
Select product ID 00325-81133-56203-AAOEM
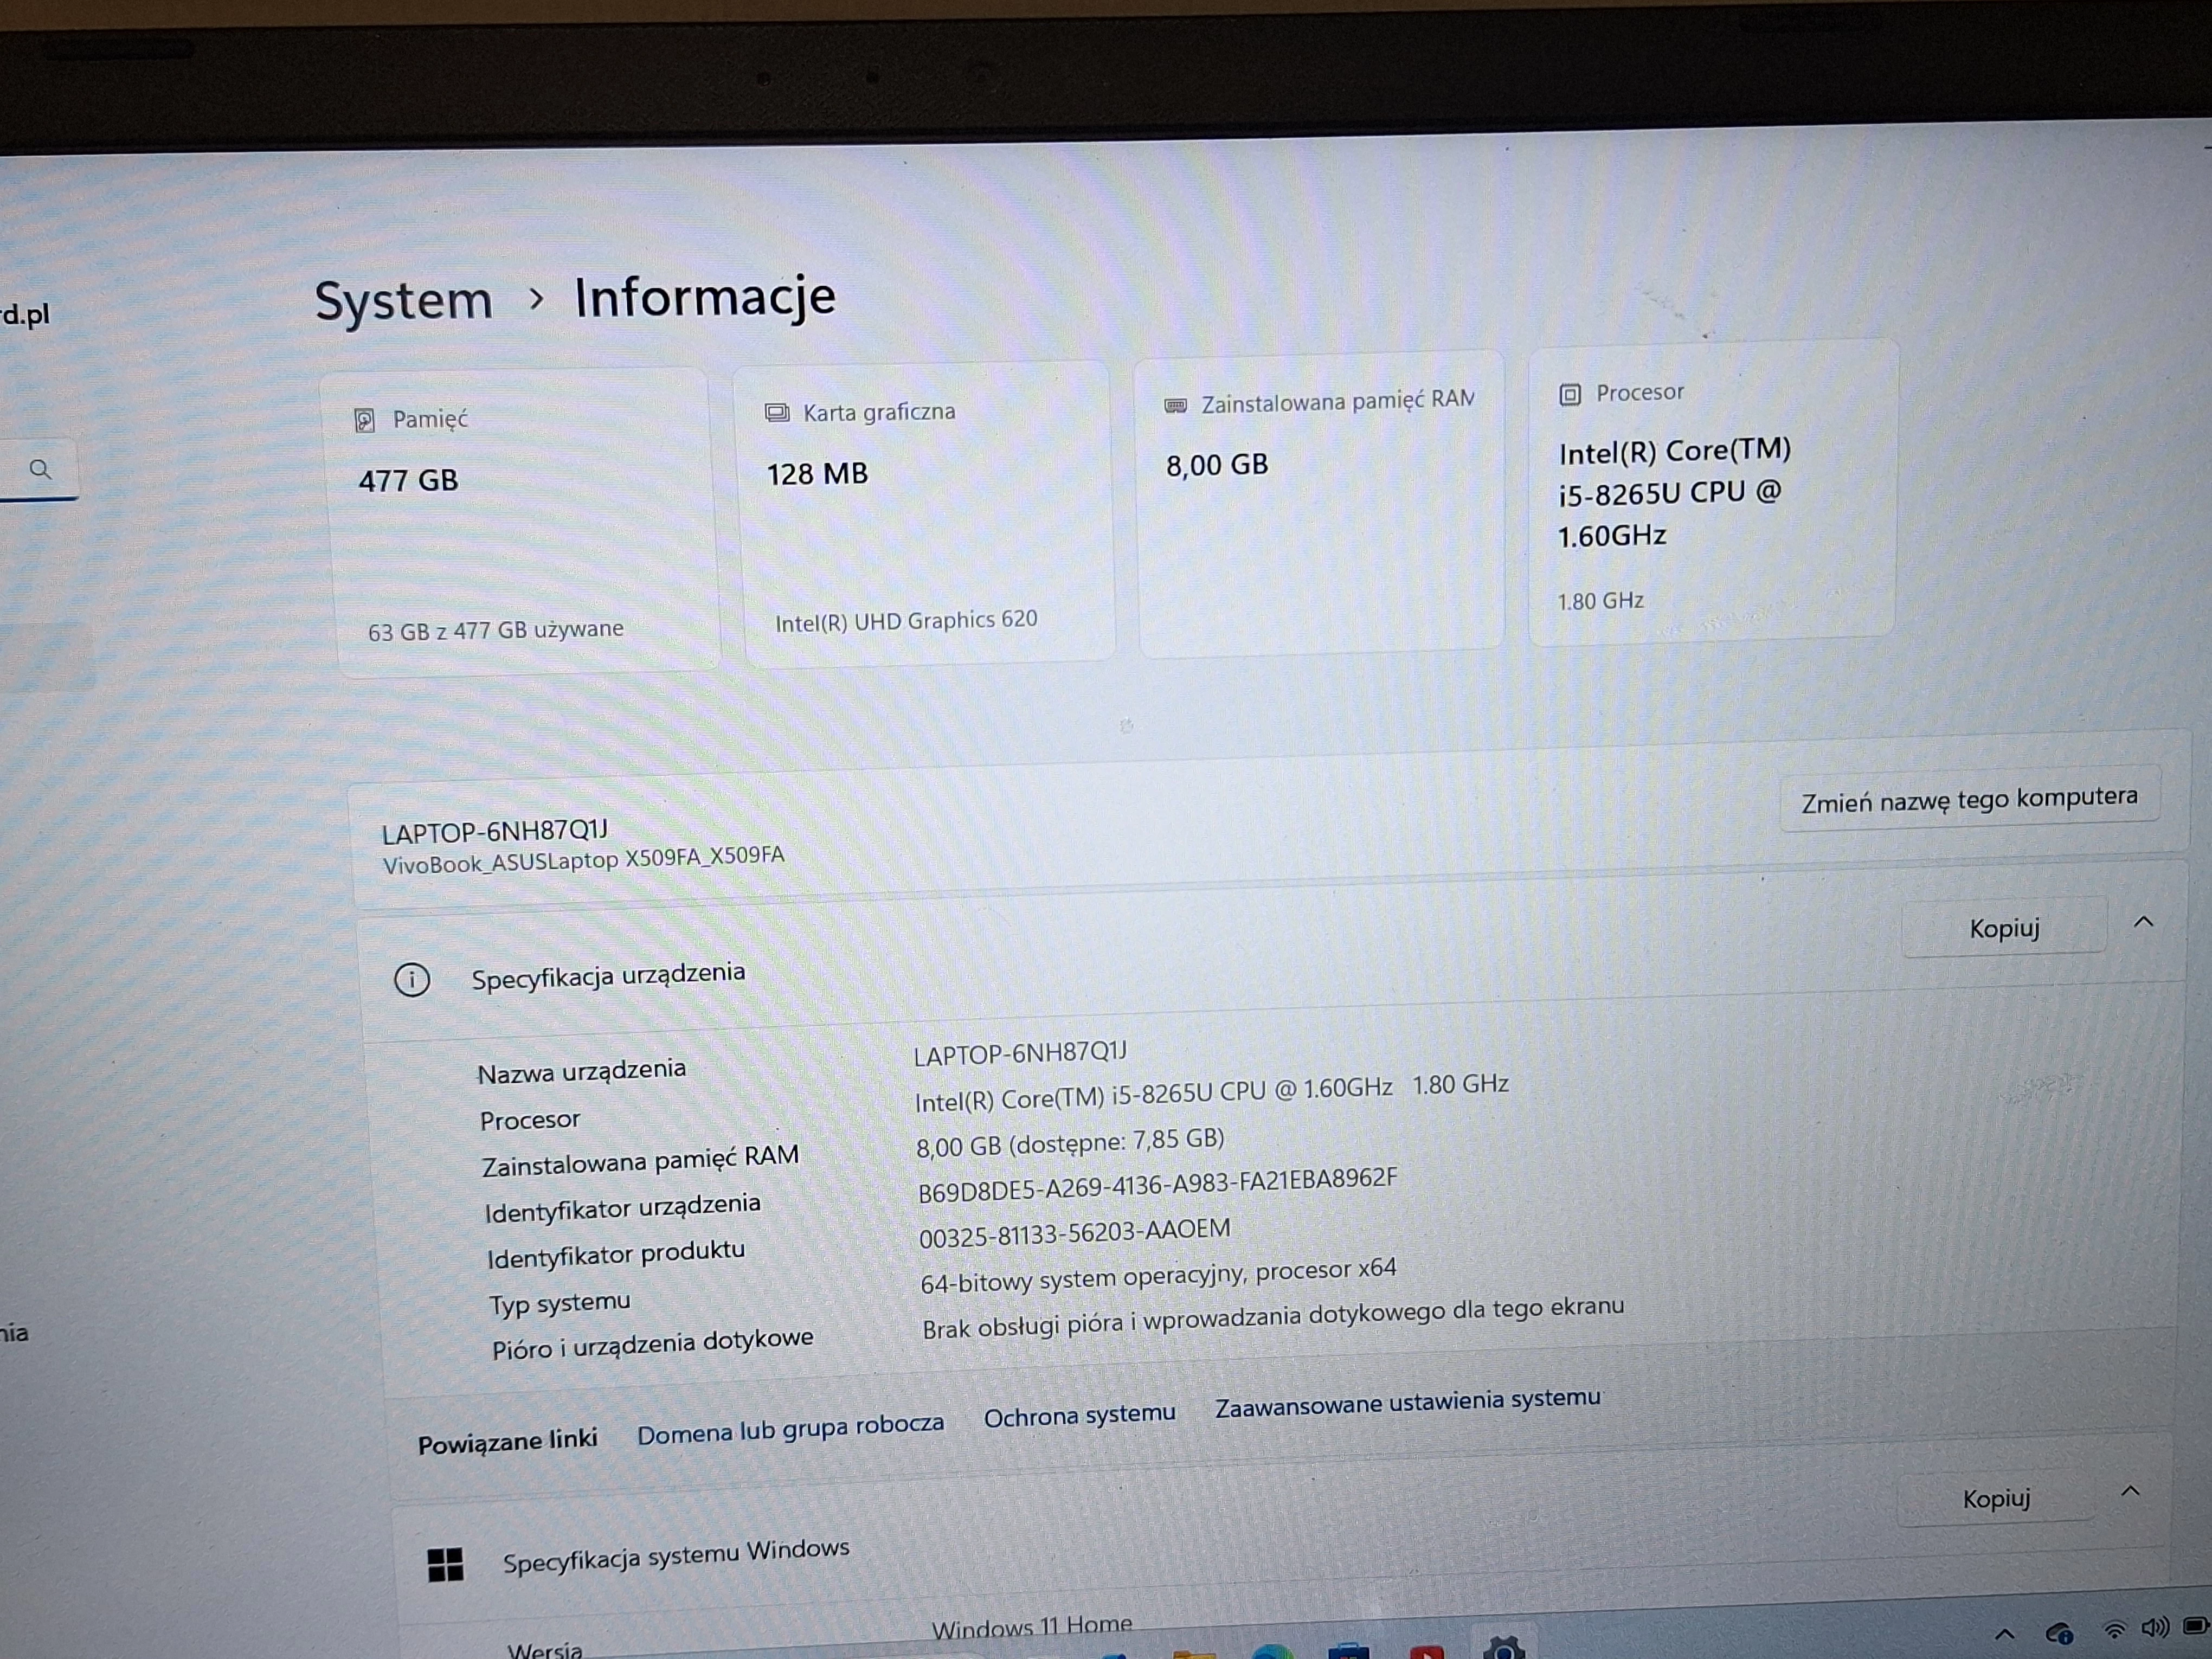click(x=1075, y=1233)
